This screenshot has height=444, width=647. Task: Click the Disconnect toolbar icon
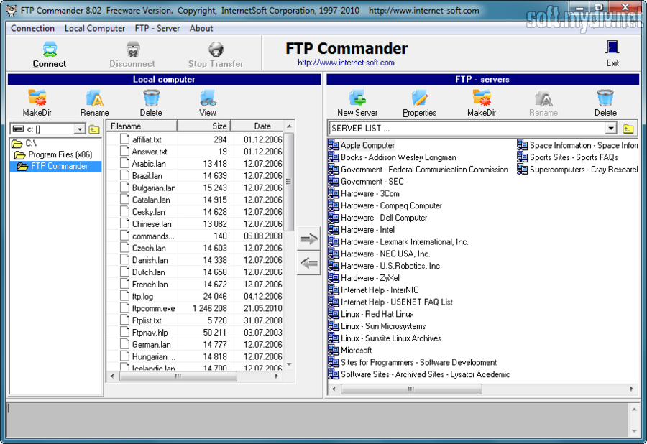[x=132, y=50]
